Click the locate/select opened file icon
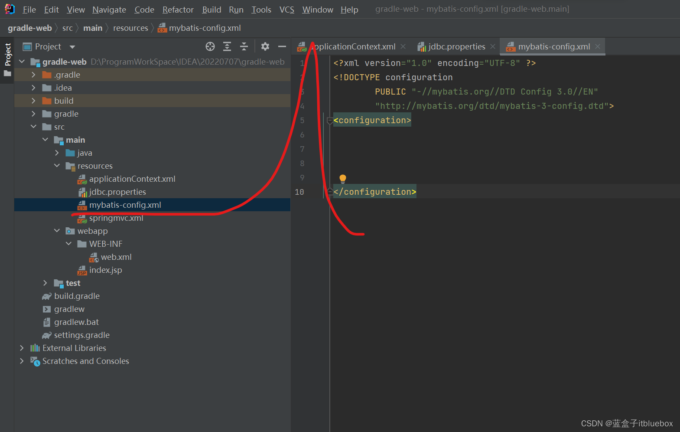Viewport: 680px width, 432px height. tap(210, 46)
